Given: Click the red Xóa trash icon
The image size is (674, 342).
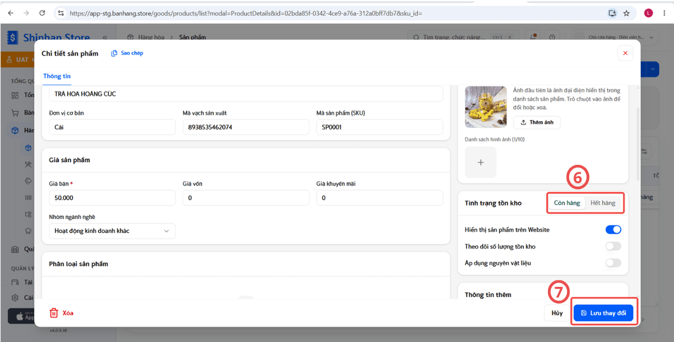Looking at the screenshot, I should (x=54, y=313).
